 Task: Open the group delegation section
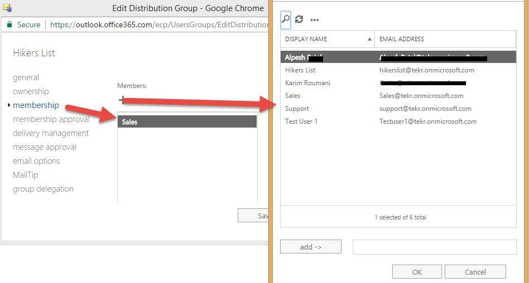[x=43, y=189]
